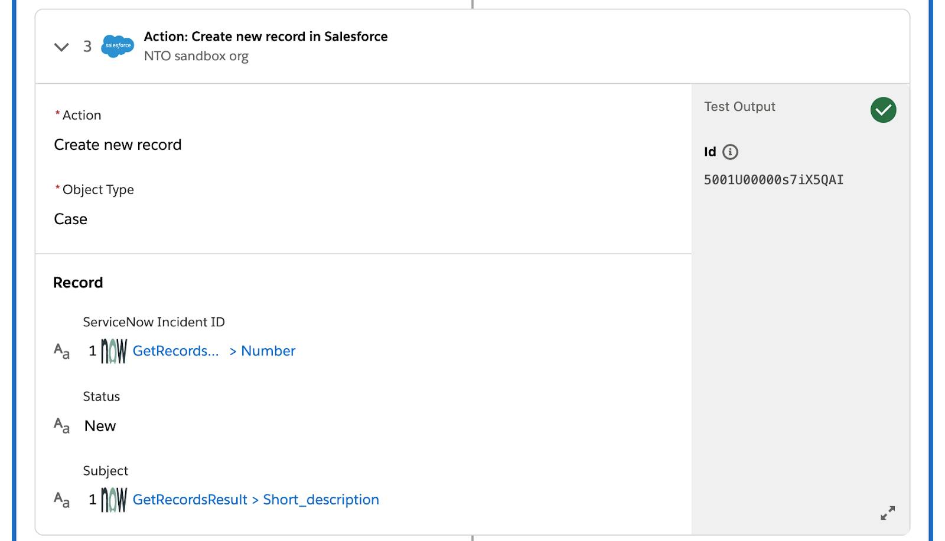Image resolution: width=945 pixels, height=541 pixels.
Task: Click the Status value New
Action: pos(100,426)
